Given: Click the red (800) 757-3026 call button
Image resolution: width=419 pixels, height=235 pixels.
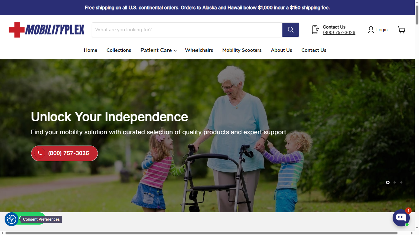Looking at the screenshot, I should pyautogui.click(x=64, y=153).
